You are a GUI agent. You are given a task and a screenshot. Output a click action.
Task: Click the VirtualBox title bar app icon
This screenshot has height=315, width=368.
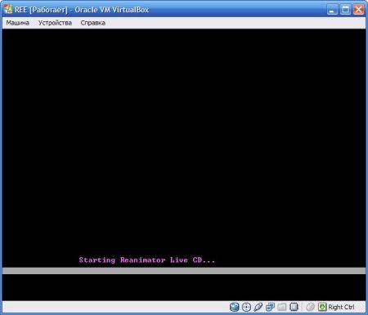pos(8,9)
